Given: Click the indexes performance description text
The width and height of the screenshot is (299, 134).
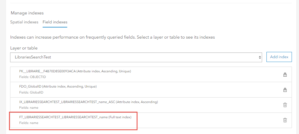Looking at the screenshot, I should [x=113, y=37].
